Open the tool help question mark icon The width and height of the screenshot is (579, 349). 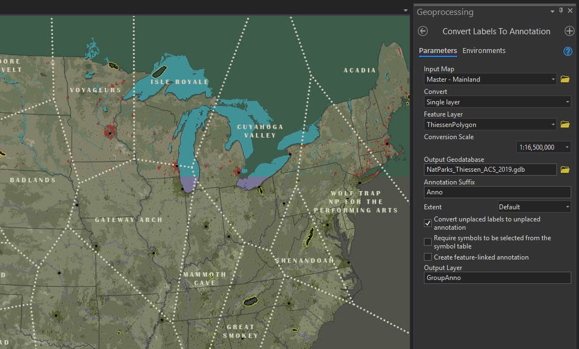pos(567,51)
